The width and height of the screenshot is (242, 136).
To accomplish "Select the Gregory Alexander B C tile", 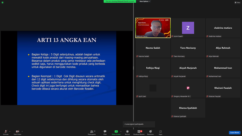I will click(x=188, y=88).
